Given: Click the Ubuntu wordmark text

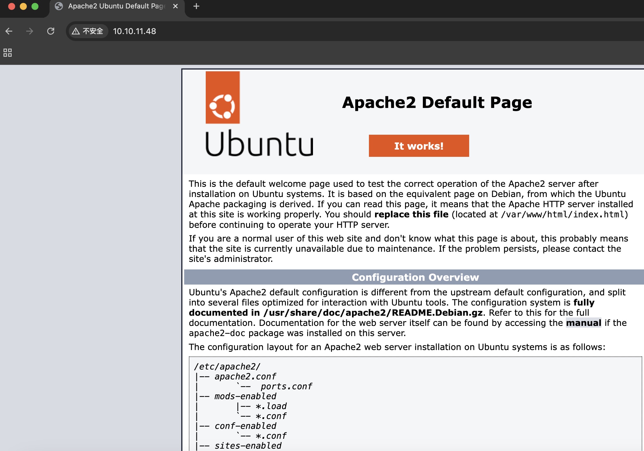Looking at the screenshot, I should coord(259,143).
